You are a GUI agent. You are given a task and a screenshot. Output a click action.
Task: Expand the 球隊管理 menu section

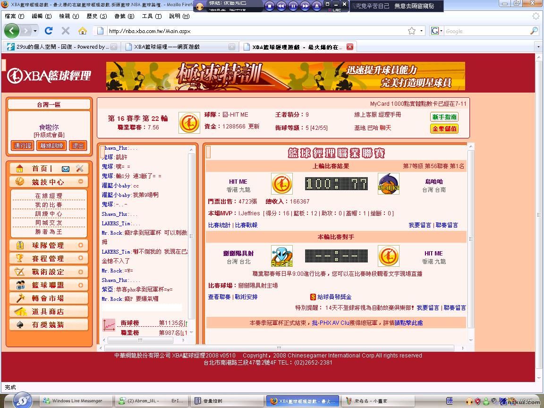(81, 245)
